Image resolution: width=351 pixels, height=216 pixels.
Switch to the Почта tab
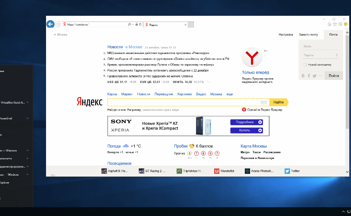(333, 35)
